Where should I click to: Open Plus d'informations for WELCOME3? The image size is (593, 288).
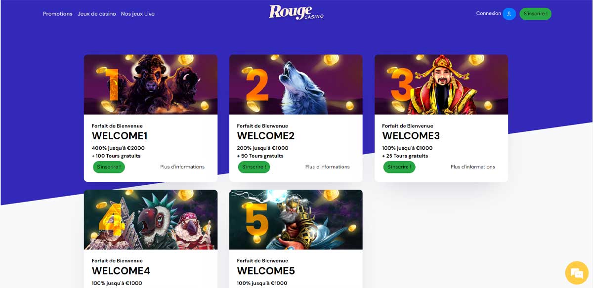point(473,167)
